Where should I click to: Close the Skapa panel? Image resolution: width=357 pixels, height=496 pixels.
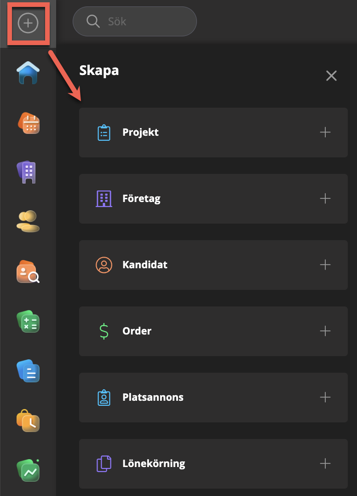331,75
